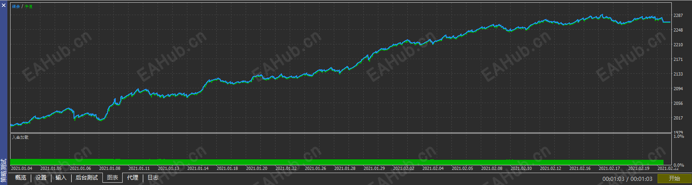Click the 2021.01.28 date label
The width and height of the screenshot is (692, 185).
(345, 169)
